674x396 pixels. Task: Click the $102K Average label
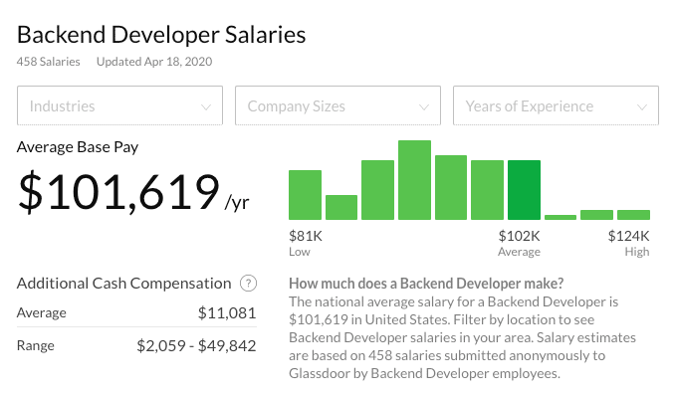(x=519, y=243)
